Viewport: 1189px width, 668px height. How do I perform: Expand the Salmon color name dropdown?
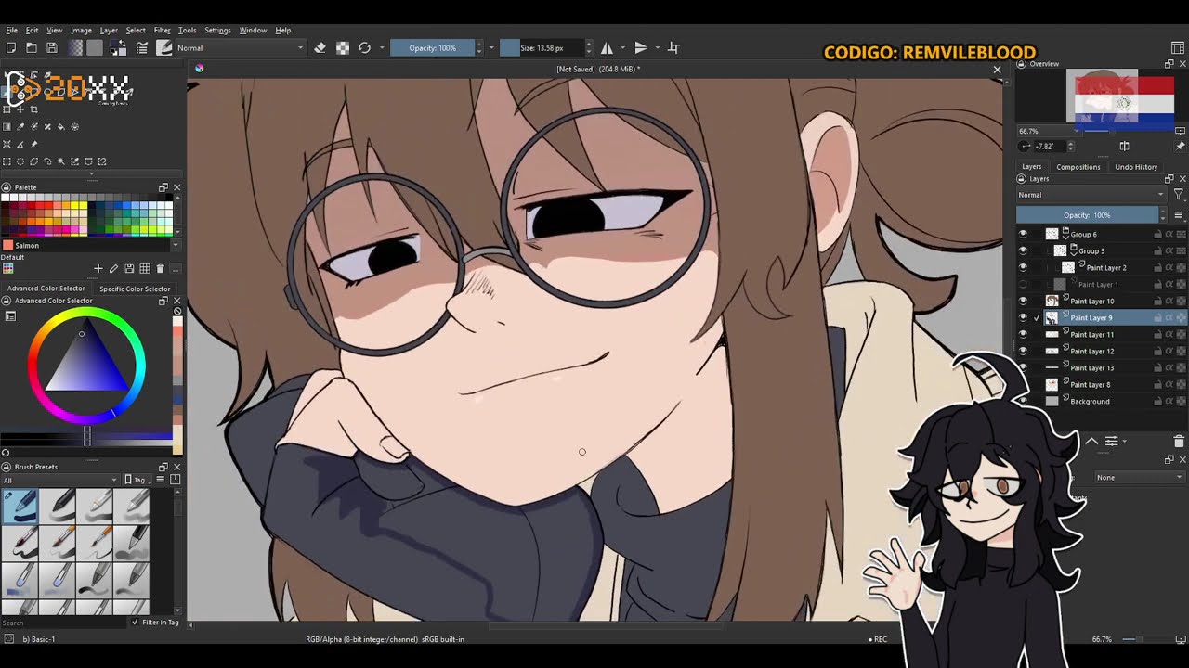(x=176, y=246)
